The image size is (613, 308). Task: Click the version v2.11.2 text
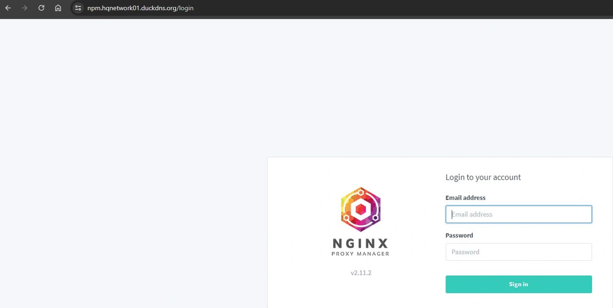361,273
